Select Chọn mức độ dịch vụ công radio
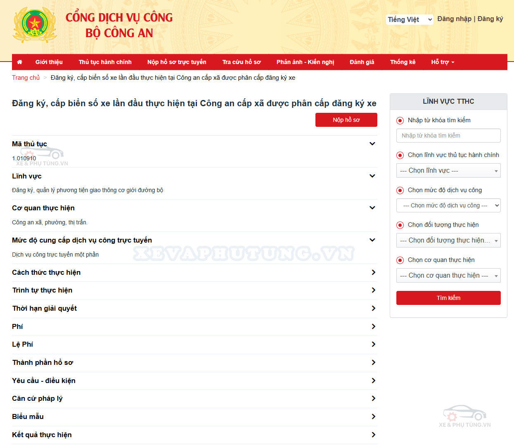The width and height of the screenshot is (514, 445). click(x=400, y=190)
